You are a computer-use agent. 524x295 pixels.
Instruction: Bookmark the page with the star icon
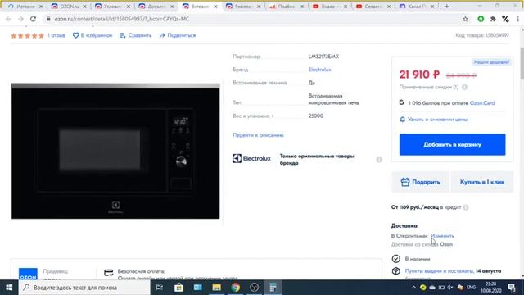[x=465, y=19]
